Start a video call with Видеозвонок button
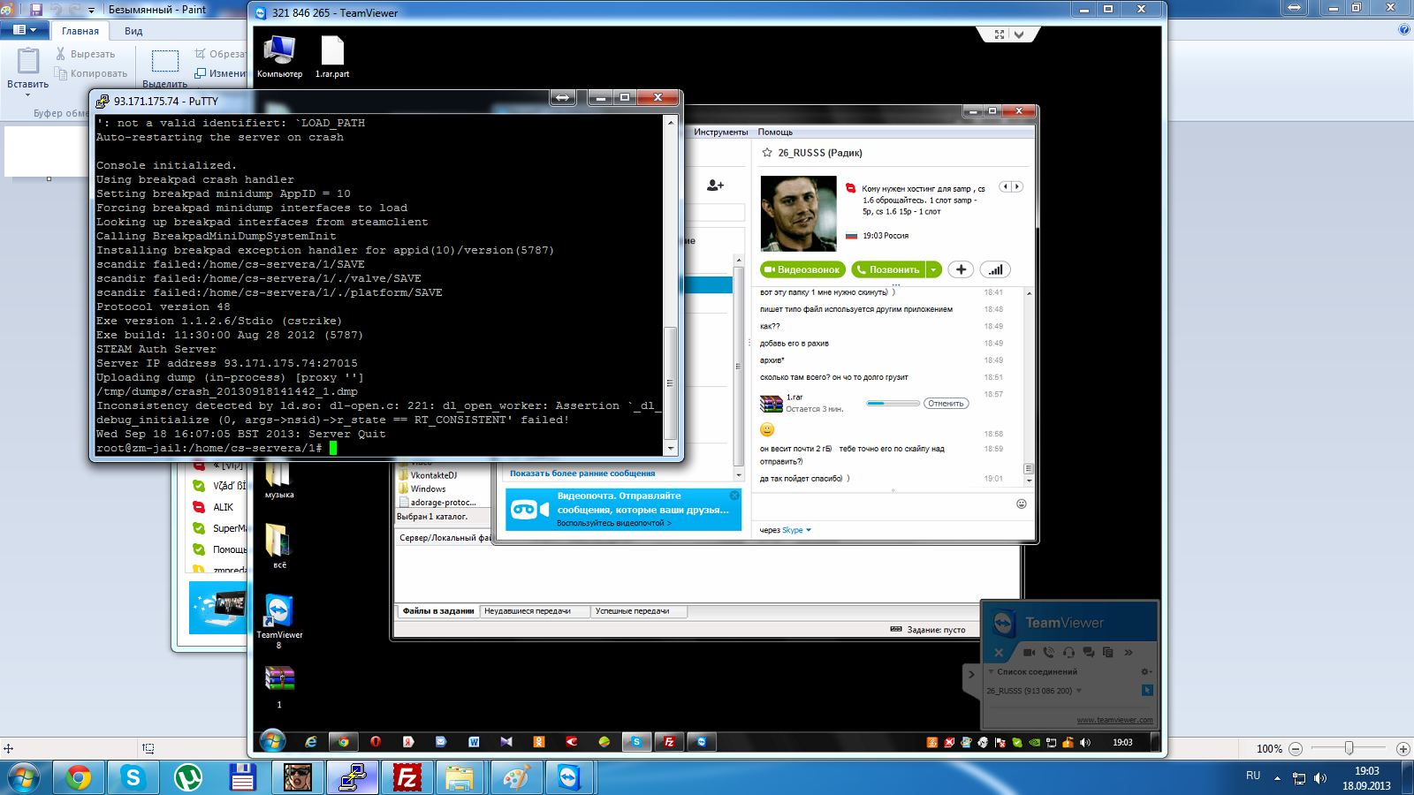 (x=802, y=269)
